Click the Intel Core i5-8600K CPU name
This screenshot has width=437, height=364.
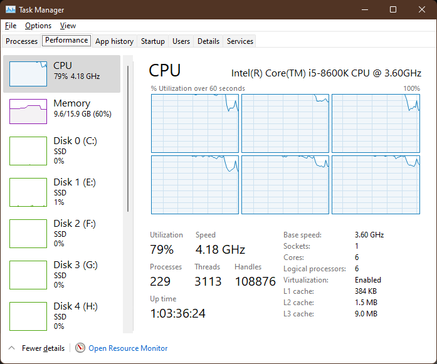coord(326,73)
